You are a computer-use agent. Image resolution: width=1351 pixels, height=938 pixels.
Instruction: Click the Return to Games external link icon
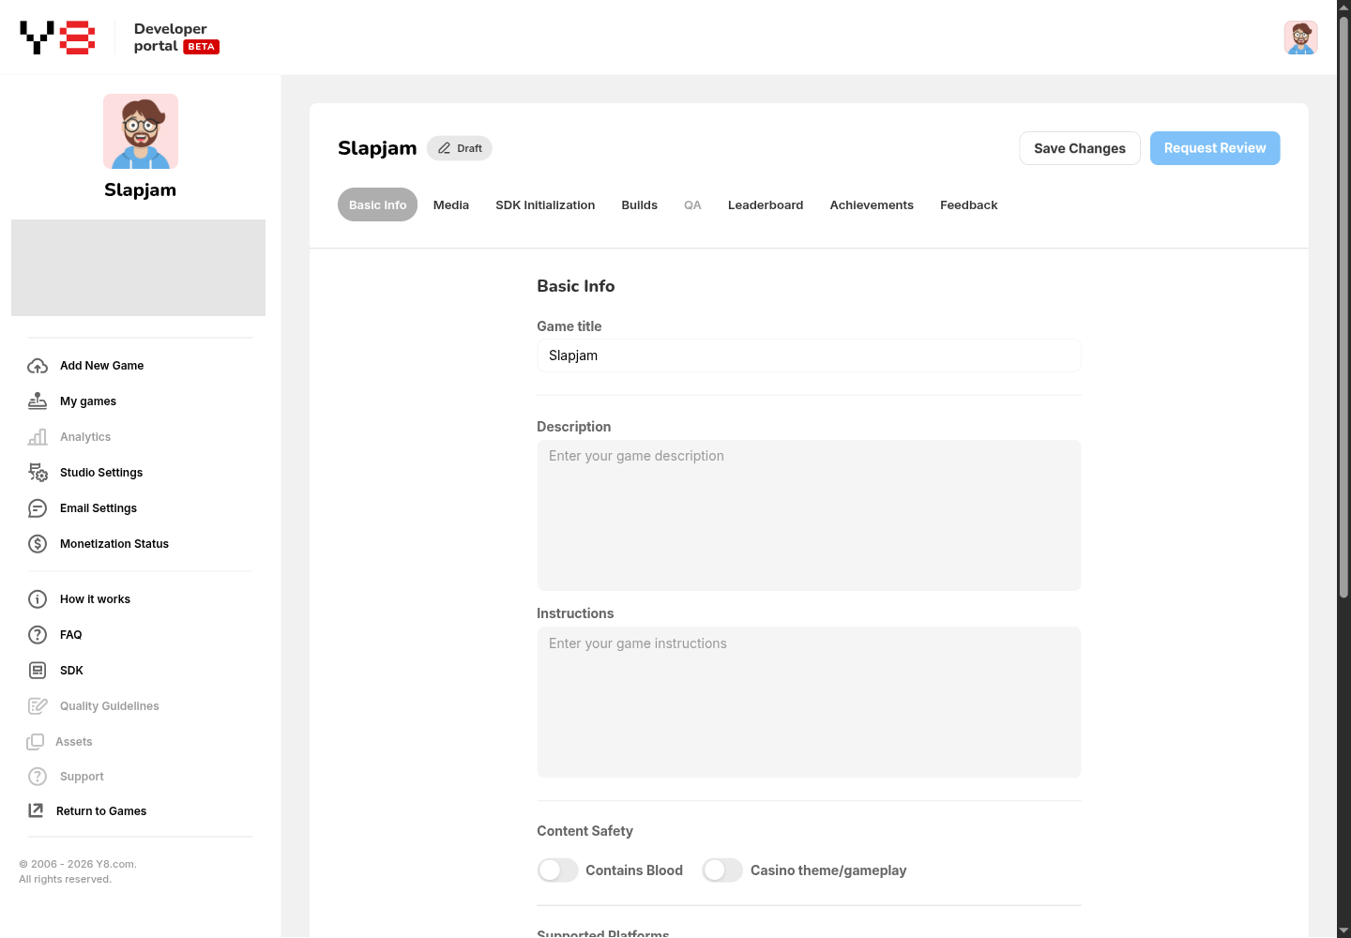[36, 810]
